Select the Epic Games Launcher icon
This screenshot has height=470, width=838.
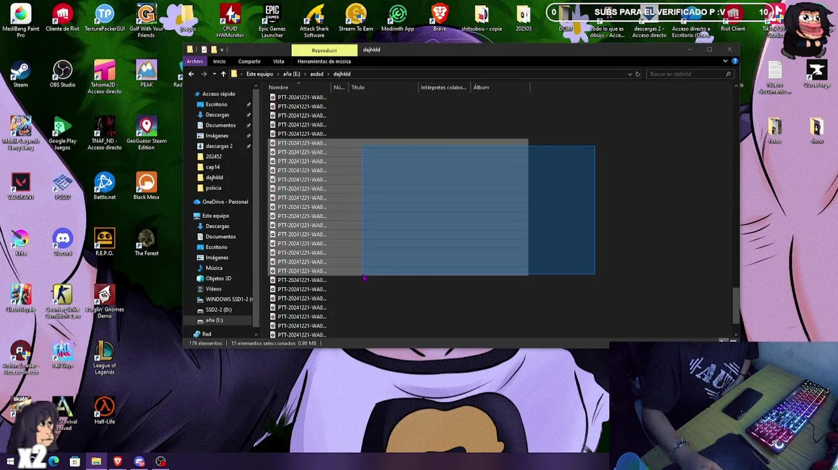click(x=272, y=21)
